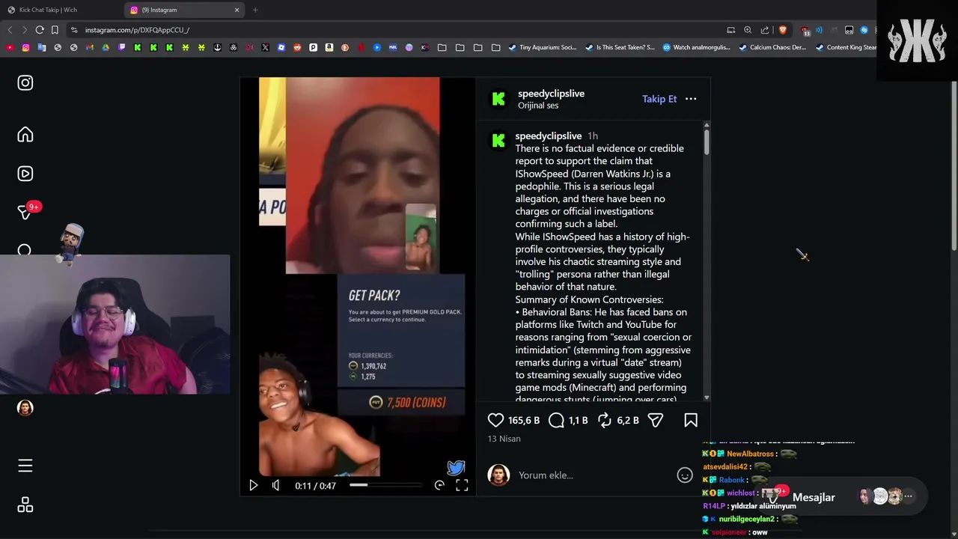Open post options three-dot menu
The width and height of the screenshot is (958, 539).
[691, 99]
